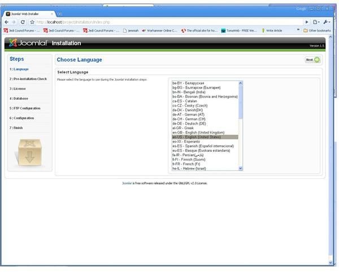Go forward with the browser forward arrow
Image resolution: width=339 pixels, height=272 pixels.
(x=14, y=22)
